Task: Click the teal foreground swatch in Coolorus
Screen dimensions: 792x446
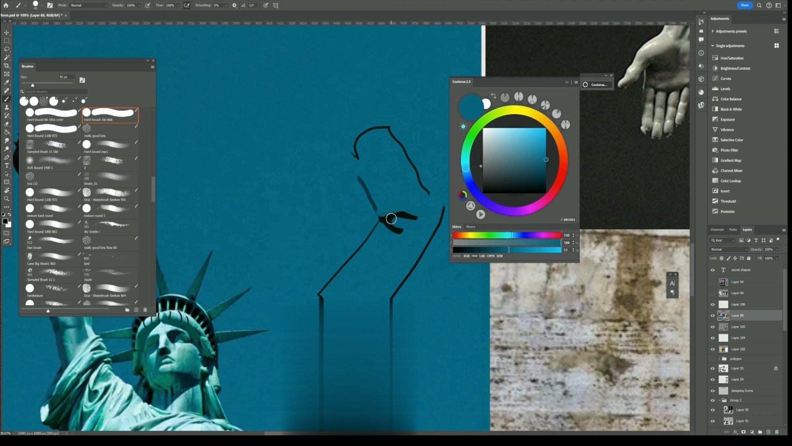Action: coord(470,107)
